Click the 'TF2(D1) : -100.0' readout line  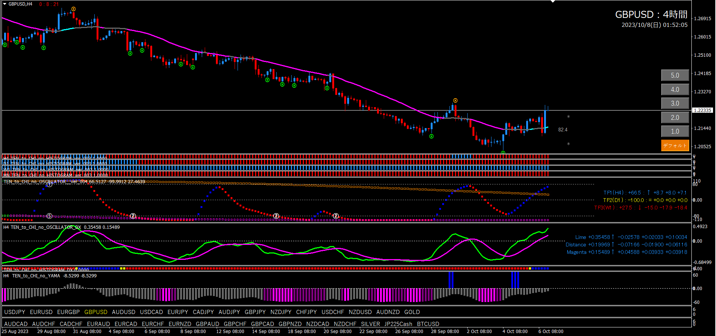coord(645,200)
